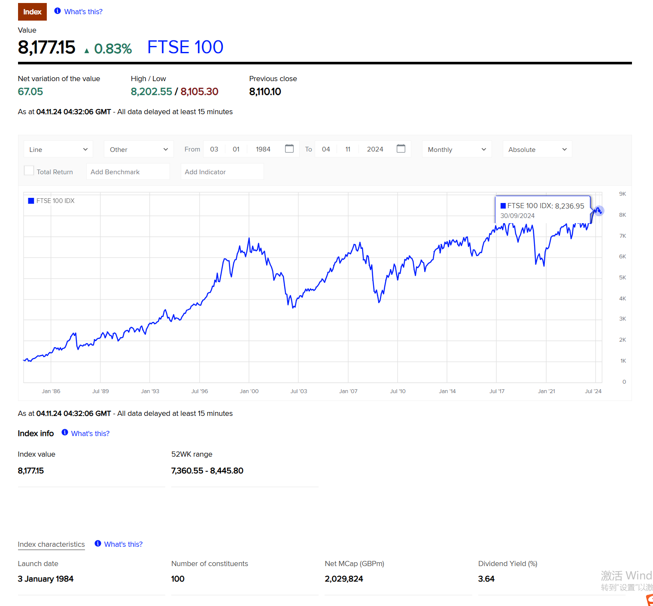
Task: Expand the Other time range dropdown
Action: tap(139, 149)
